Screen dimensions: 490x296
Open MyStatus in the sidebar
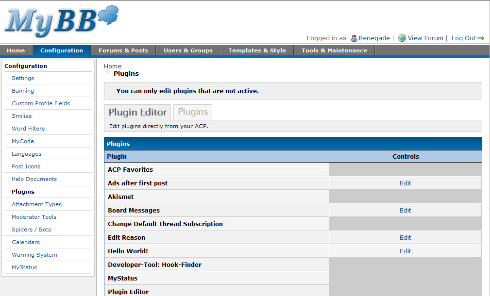24,267
